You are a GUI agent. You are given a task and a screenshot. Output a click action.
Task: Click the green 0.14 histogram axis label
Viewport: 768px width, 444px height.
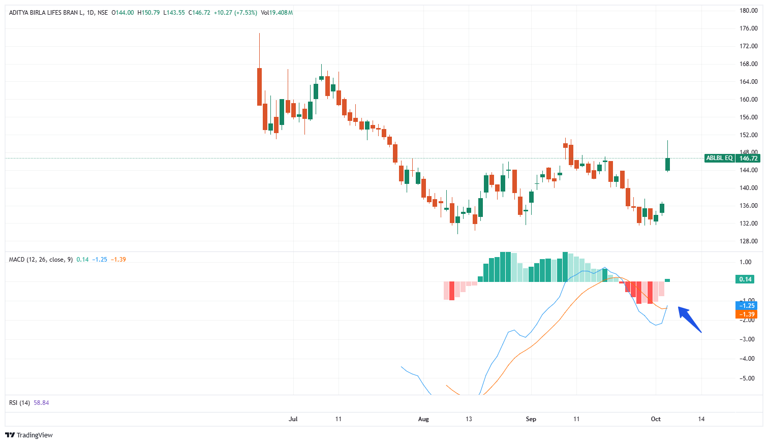tap(745, 279)
